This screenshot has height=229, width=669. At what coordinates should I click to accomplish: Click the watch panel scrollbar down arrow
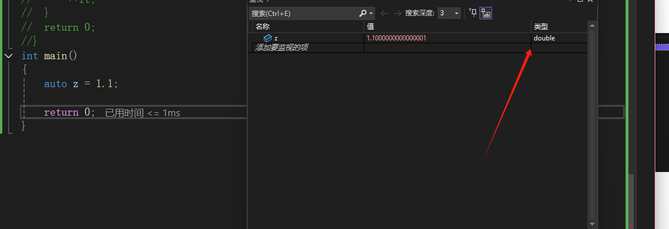click(x=592, y=223)
